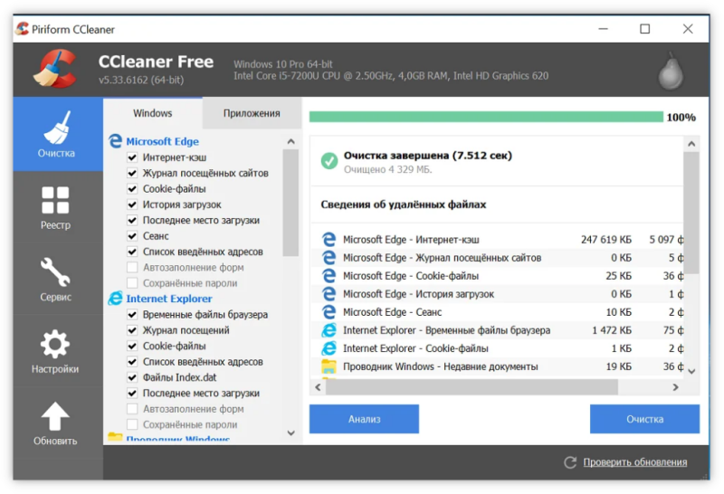
Task: Click down arrow of results panel scrollbar
Action: [x=691, y=371]
